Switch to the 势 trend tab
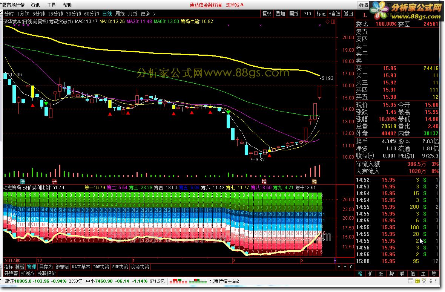This screenshot has width=445, height=292. point(392,274)
